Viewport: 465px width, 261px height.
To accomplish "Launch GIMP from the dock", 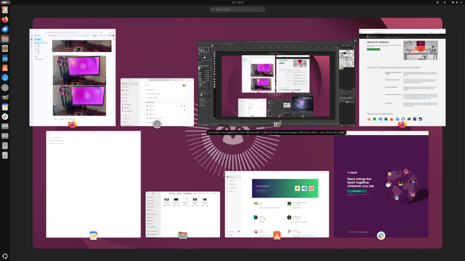I will click(x=5, y=97).
